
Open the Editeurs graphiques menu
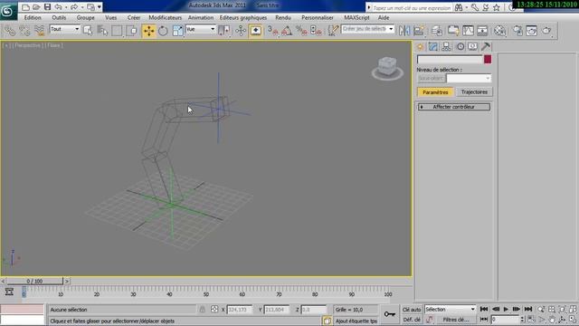coord(243,17)
